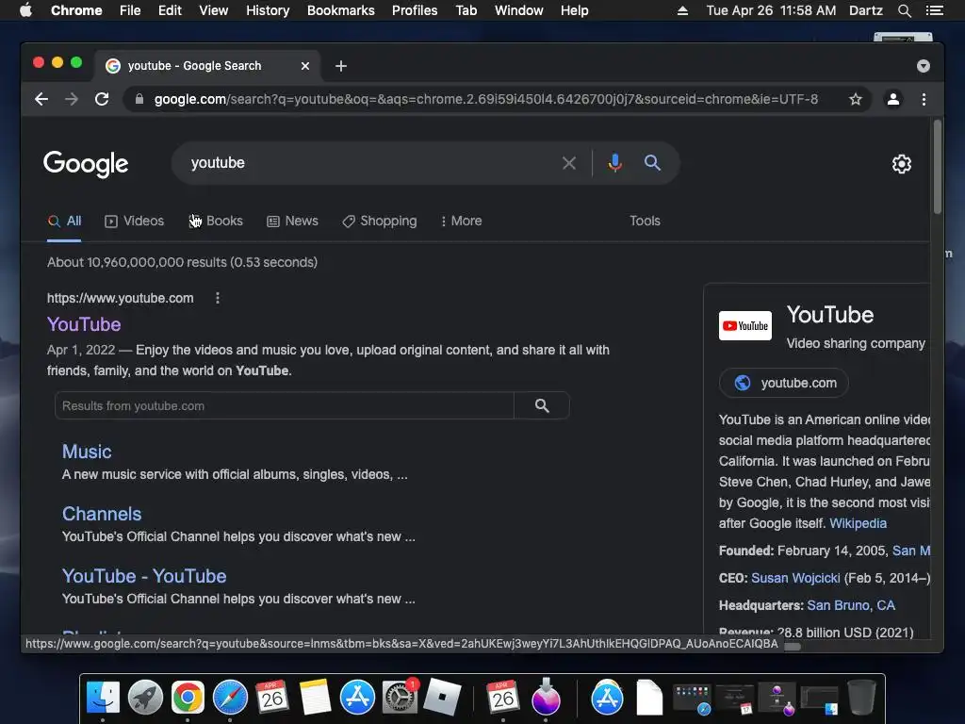
Task: Clear the Google search box text
Action: coord(568,163)
